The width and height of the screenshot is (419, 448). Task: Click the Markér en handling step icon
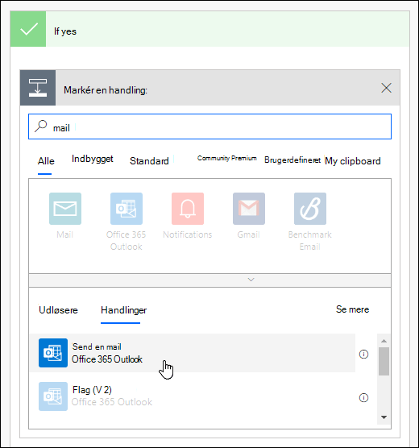pyautogui.click(x=38, y=88)
